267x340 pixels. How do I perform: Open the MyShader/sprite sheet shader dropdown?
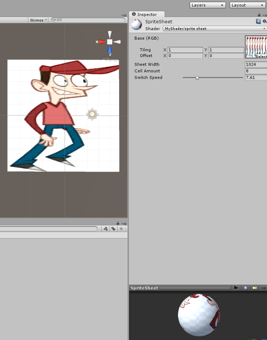(214, 29)
